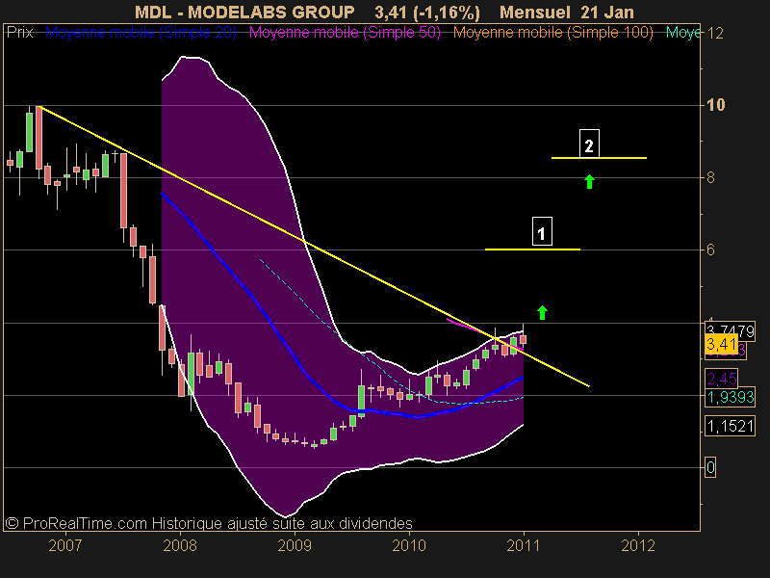This screenshot has height=578, width=770.
Task: Click the 1,1521 lower band value tag
Action: [731, 426]
